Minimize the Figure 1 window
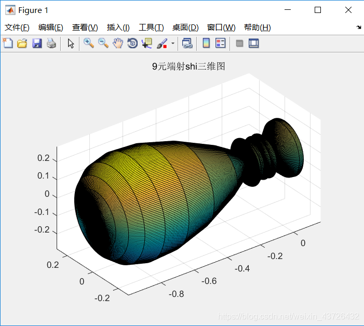Screen dimensions: 364x326 click(x=288, y=10)
